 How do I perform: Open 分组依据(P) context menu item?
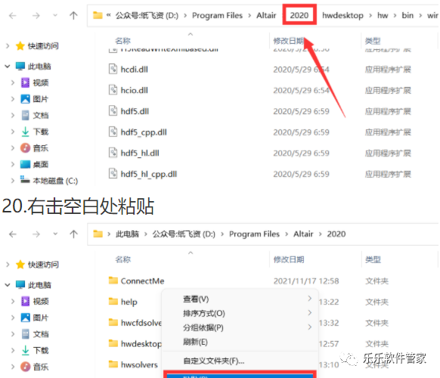(240, 327)
